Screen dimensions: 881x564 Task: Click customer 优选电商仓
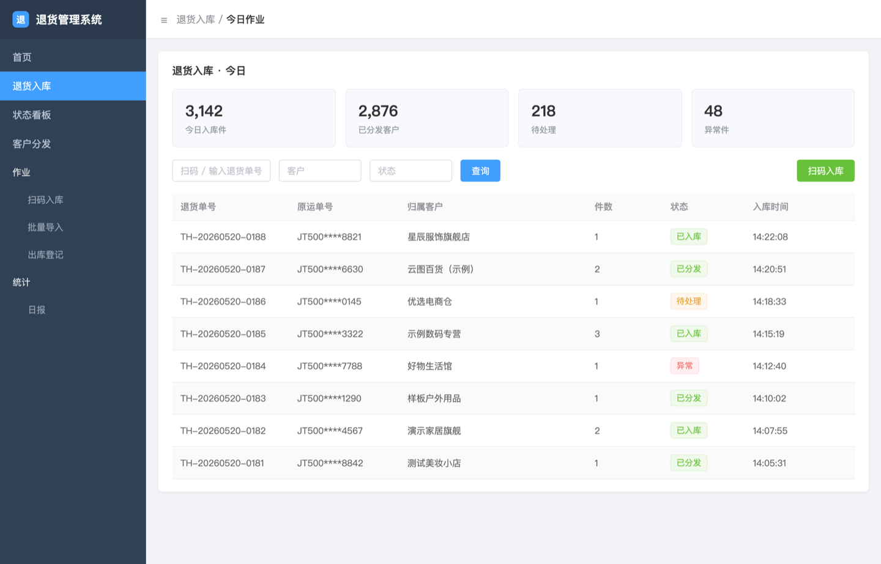point(430,302)
